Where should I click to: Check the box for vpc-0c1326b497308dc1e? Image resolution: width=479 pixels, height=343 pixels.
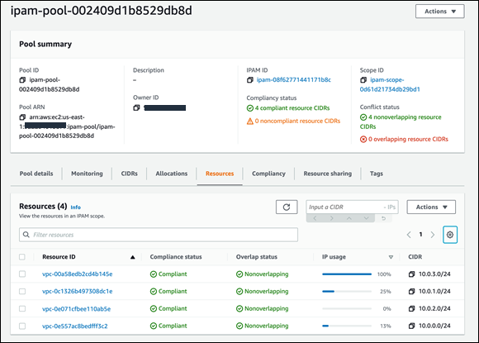click(22, 291)
